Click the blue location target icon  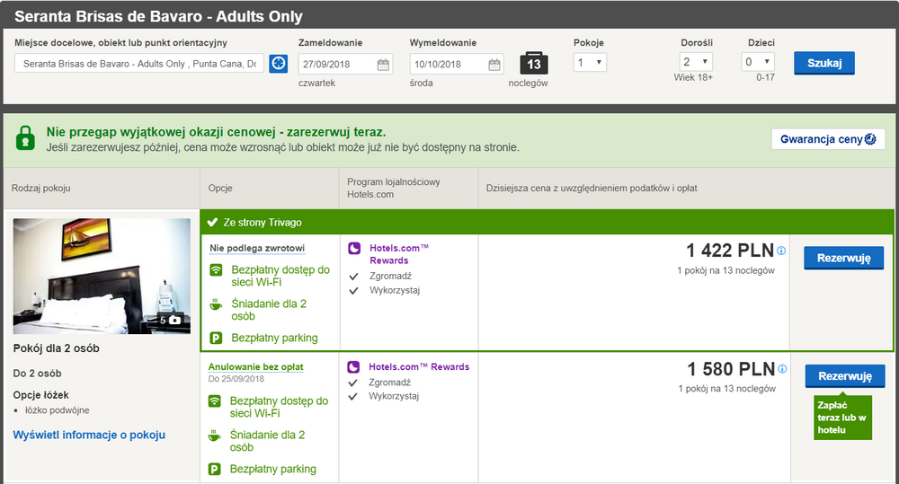278,63
